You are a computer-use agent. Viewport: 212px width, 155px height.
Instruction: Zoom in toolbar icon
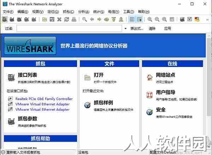pos(150,19)
